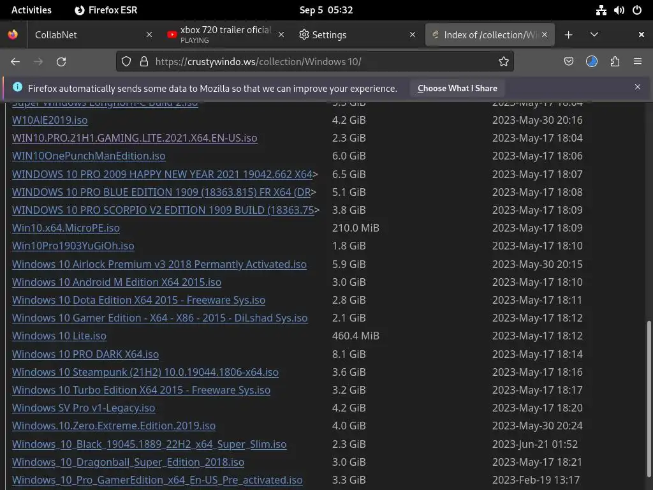Viewport: 653px width, 490px height.
Task: Open Windows_10_Pro_GamerEdition Pre_activated link
Action: (x=158, y=480)
